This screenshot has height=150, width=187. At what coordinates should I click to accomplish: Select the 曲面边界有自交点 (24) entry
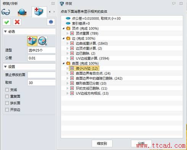pos(93,73)
